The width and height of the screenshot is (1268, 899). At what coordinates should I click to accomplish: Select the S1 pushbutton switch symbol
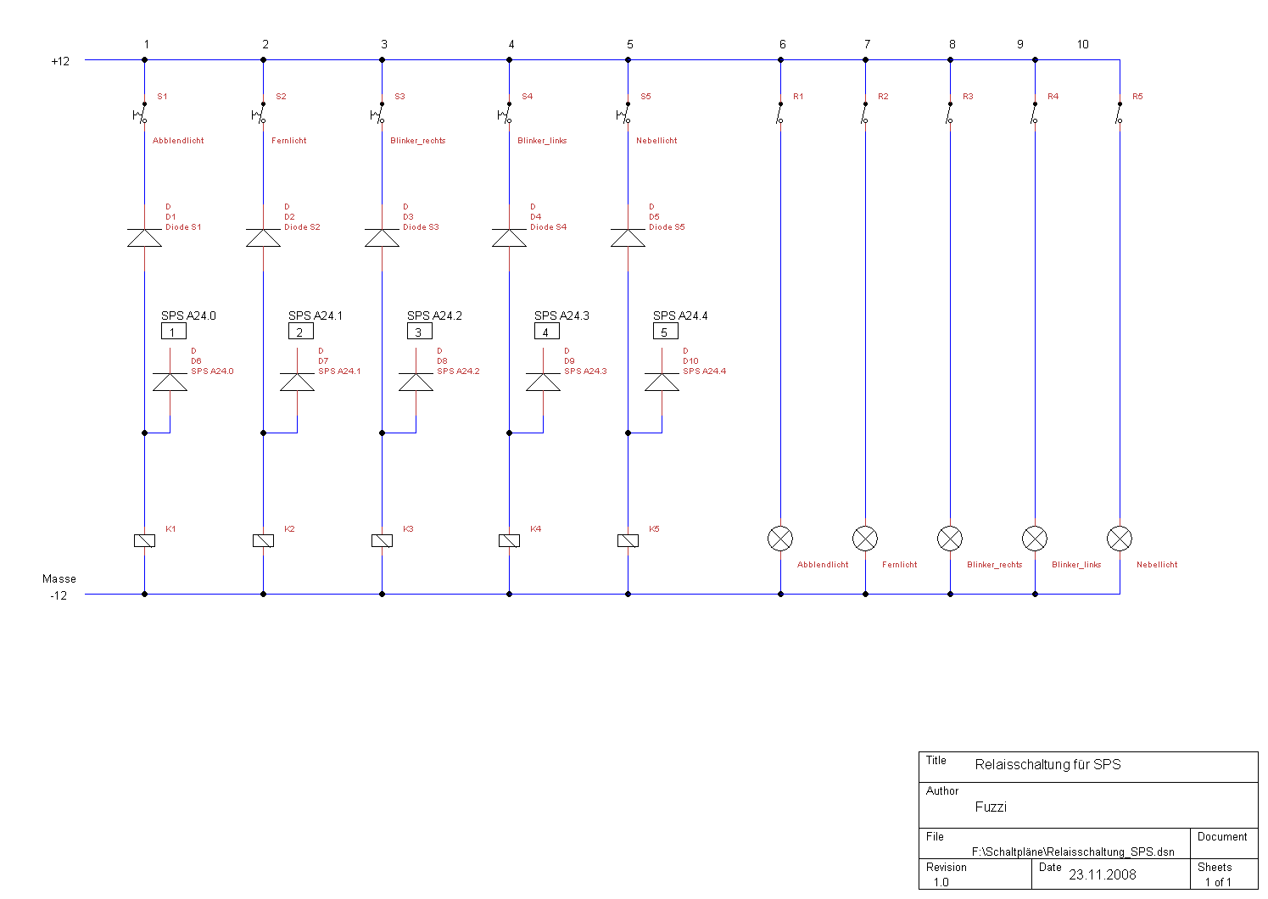[x=142, y=114]
